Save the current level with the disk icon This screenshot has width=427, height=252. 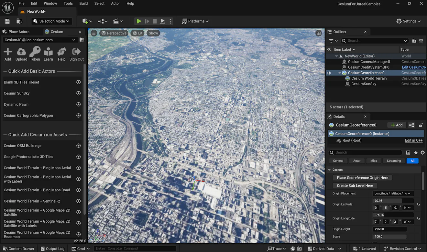[7, 21]
